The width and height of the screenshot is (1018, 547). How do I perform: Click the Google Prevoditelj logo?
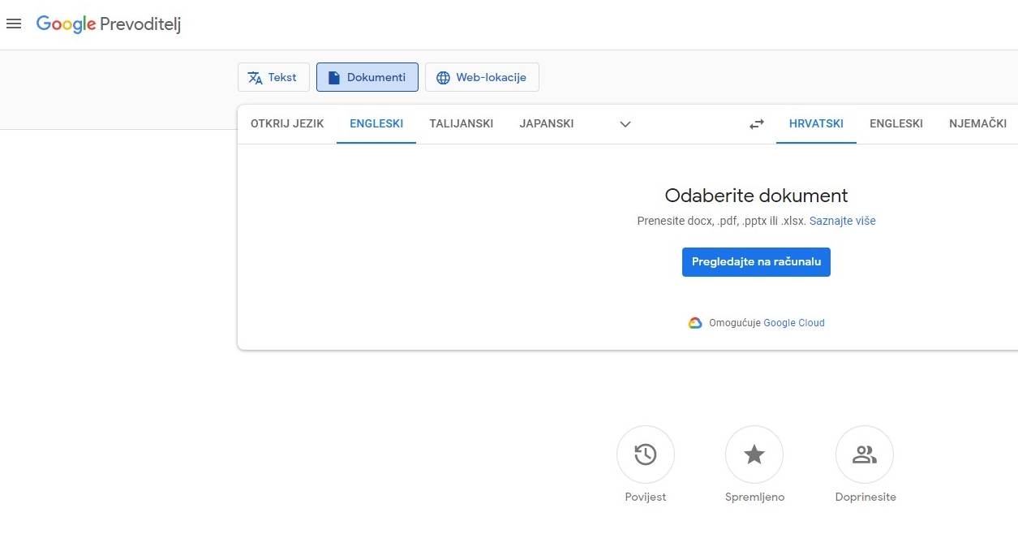coord(109,24)
